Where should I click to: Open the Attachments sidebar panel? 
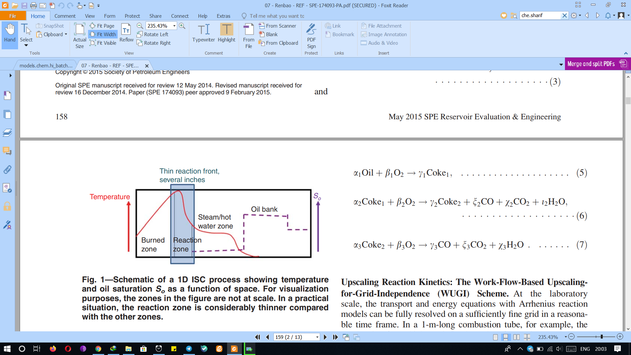[7, 170]
